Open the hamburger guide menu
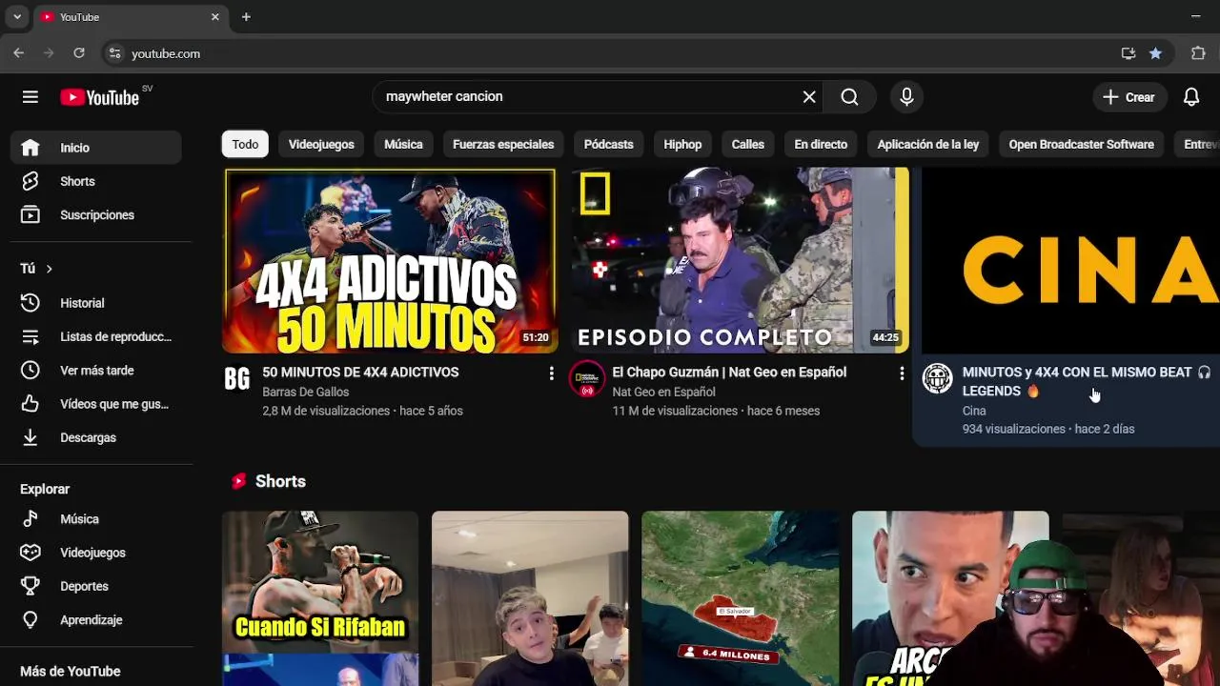 [30, 96]
